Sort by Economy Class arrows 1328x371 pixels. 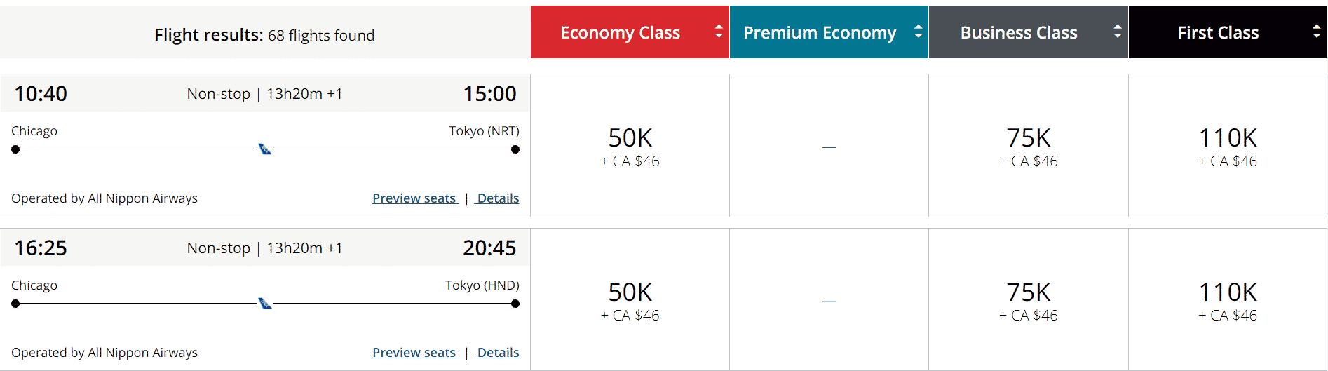(719, 32)
